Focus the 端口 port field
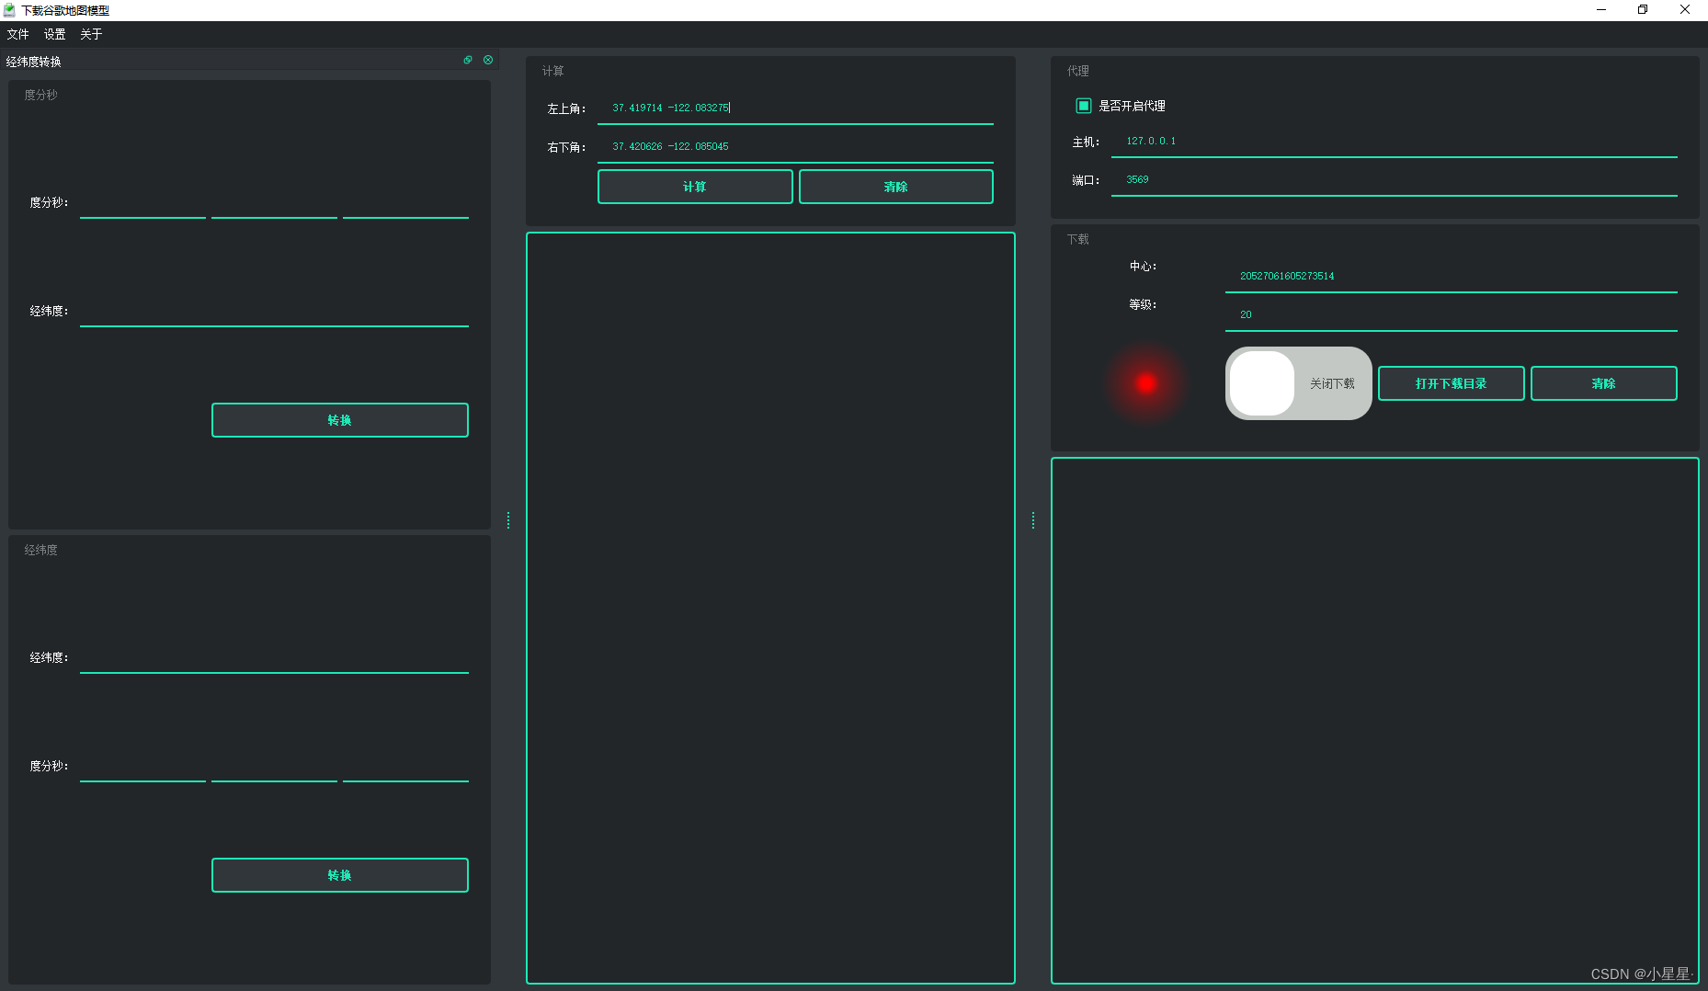 coord(1394,180)
